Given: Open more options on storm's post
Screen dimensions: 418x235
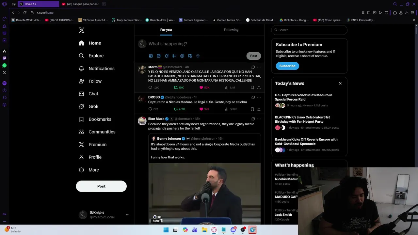Looking at the screenshot, I should (x=259, y=67).
